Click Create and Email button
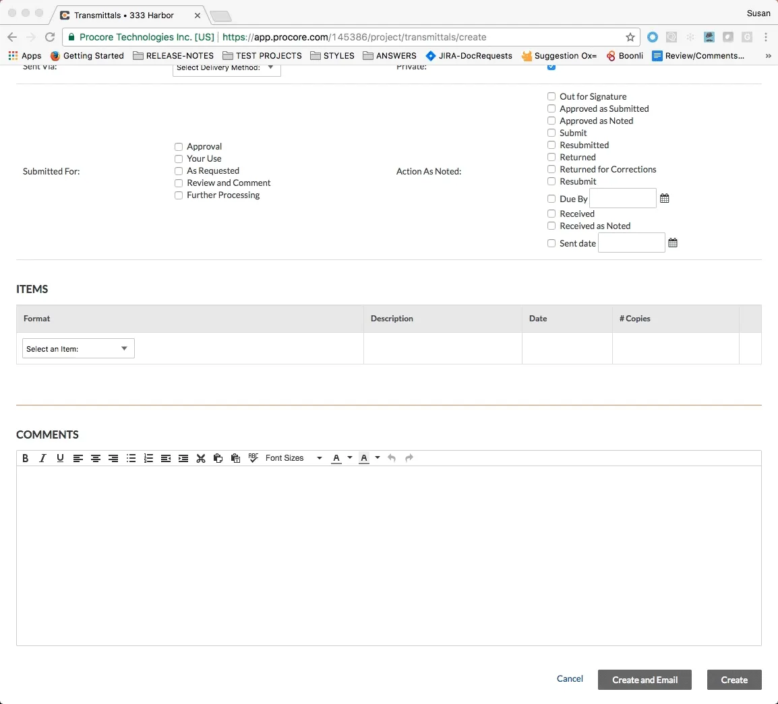Screen dimensions: 778x704 pos(645,680)
